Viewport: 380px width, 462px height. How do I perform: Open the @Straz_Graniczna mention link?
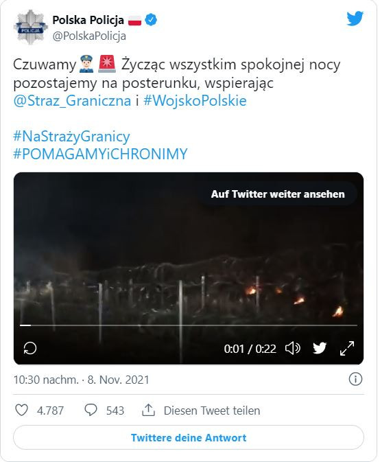tap(72, 101)
